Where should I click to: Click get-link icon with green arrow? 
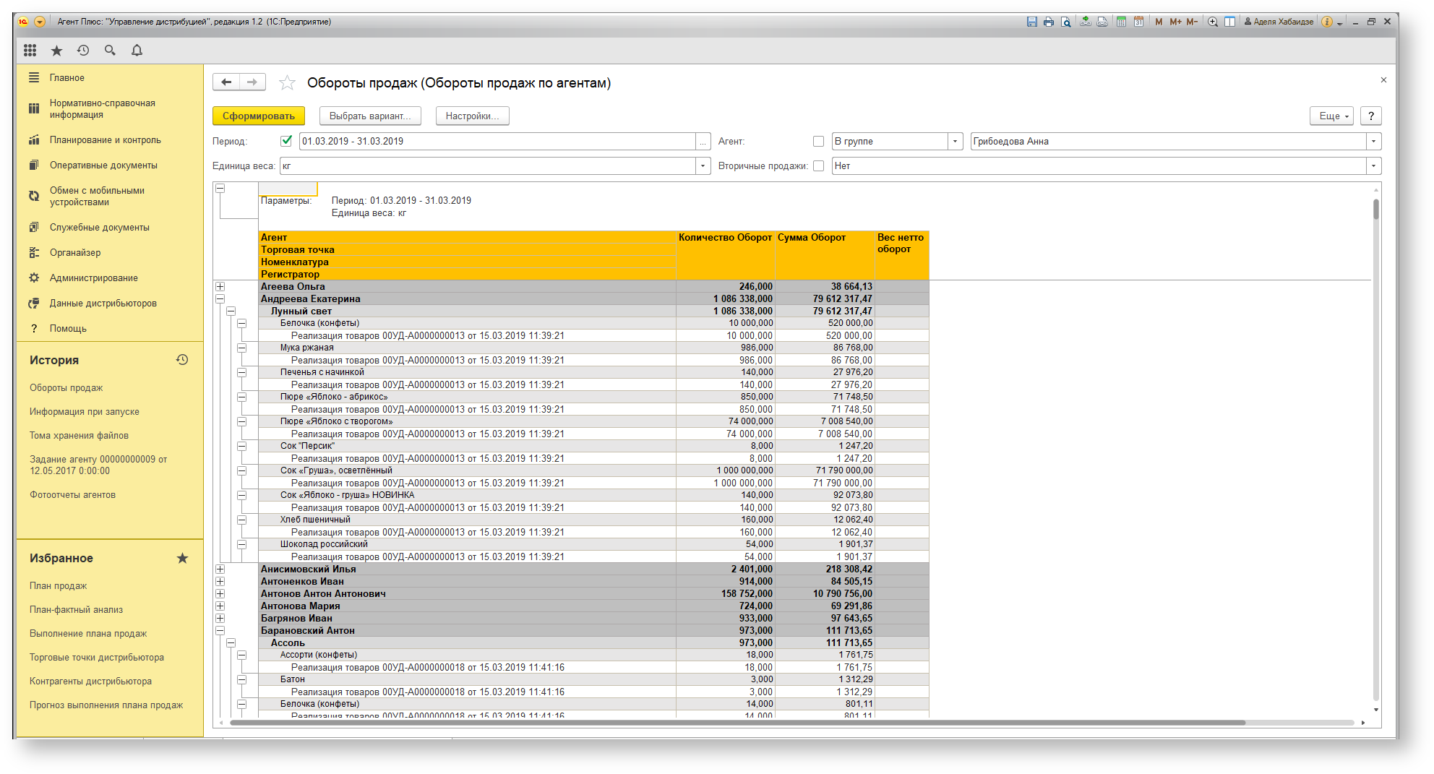[1086, 22]
